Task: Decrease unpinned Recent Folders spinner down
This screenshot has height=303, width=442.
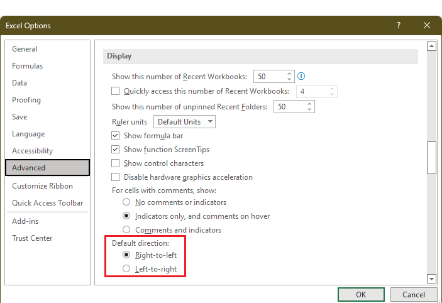Action: pyautogui.click(x=309, y=109)
